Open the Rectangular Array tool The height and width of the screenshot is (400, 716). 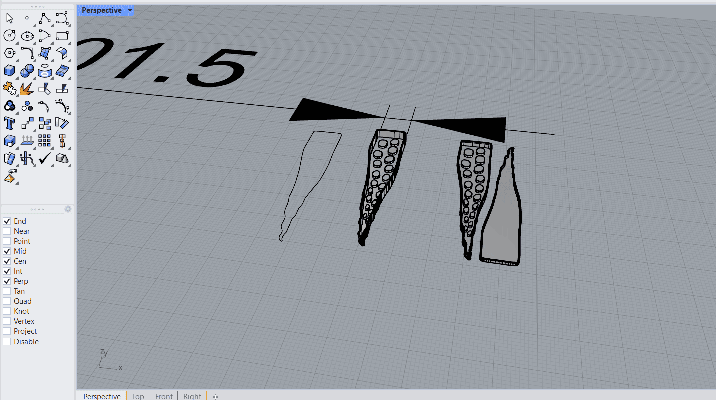tap(44, 141)
